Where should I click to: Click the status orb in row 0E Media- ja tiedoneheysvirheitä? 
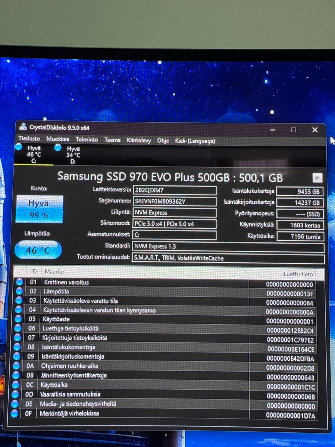point(15,404)
